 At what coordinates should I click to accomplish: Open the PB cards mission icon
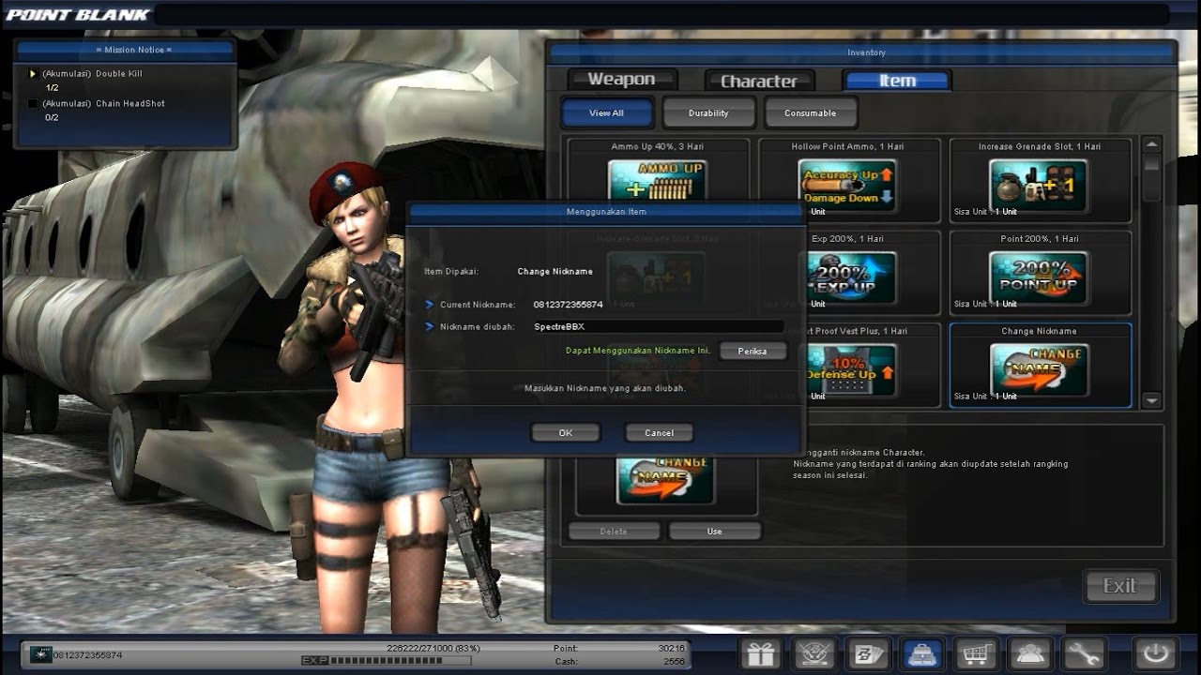(869, 653)
